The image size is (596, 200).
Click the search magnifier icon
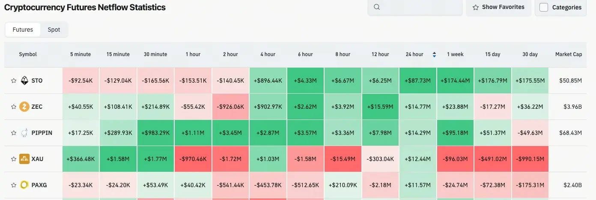click(377, 7)
